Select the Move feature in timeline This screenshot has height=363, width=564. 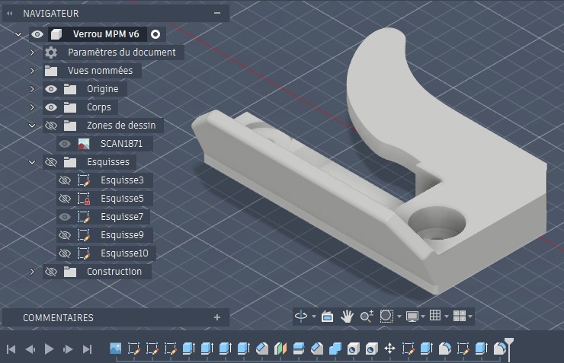(389, 349)
